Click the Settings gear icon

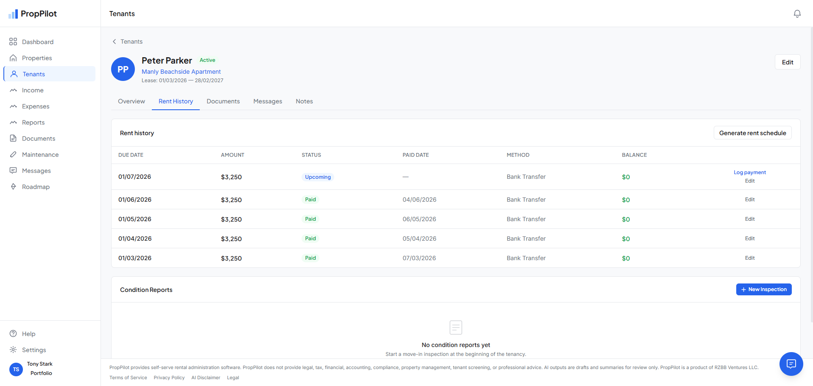click(13, 350)
